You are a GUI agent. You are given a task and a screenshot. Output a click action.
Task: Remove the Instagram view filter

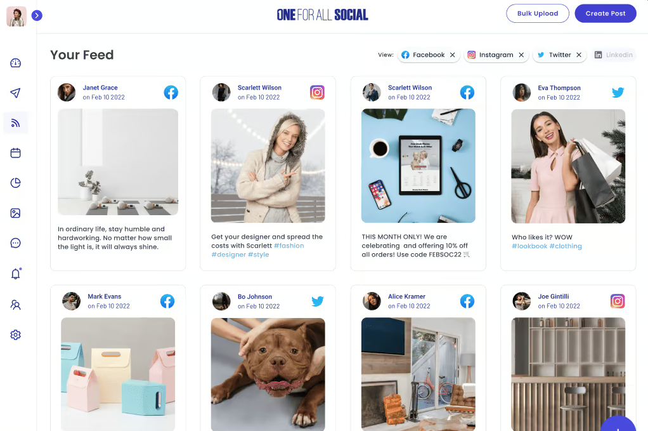pyautogui.click(x=522, y=55)
